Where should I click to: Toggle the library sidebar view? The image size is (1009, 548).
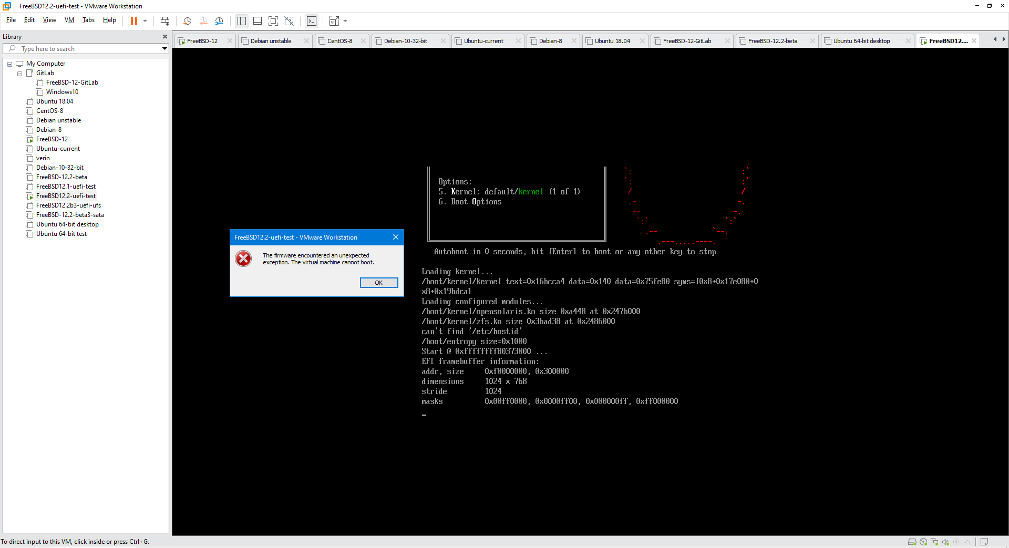[x=242, y=21]
